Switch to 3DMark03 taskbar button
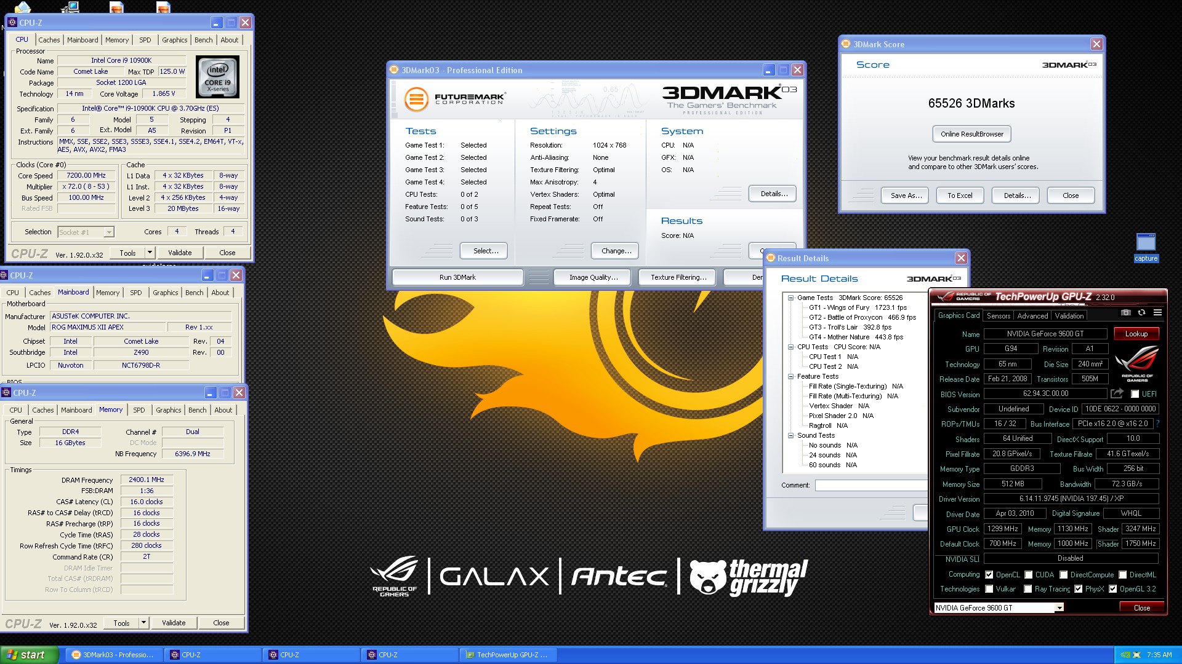The height and width of the screenshot is (664, 1182). pyautogui.click(x=113, y=655)
